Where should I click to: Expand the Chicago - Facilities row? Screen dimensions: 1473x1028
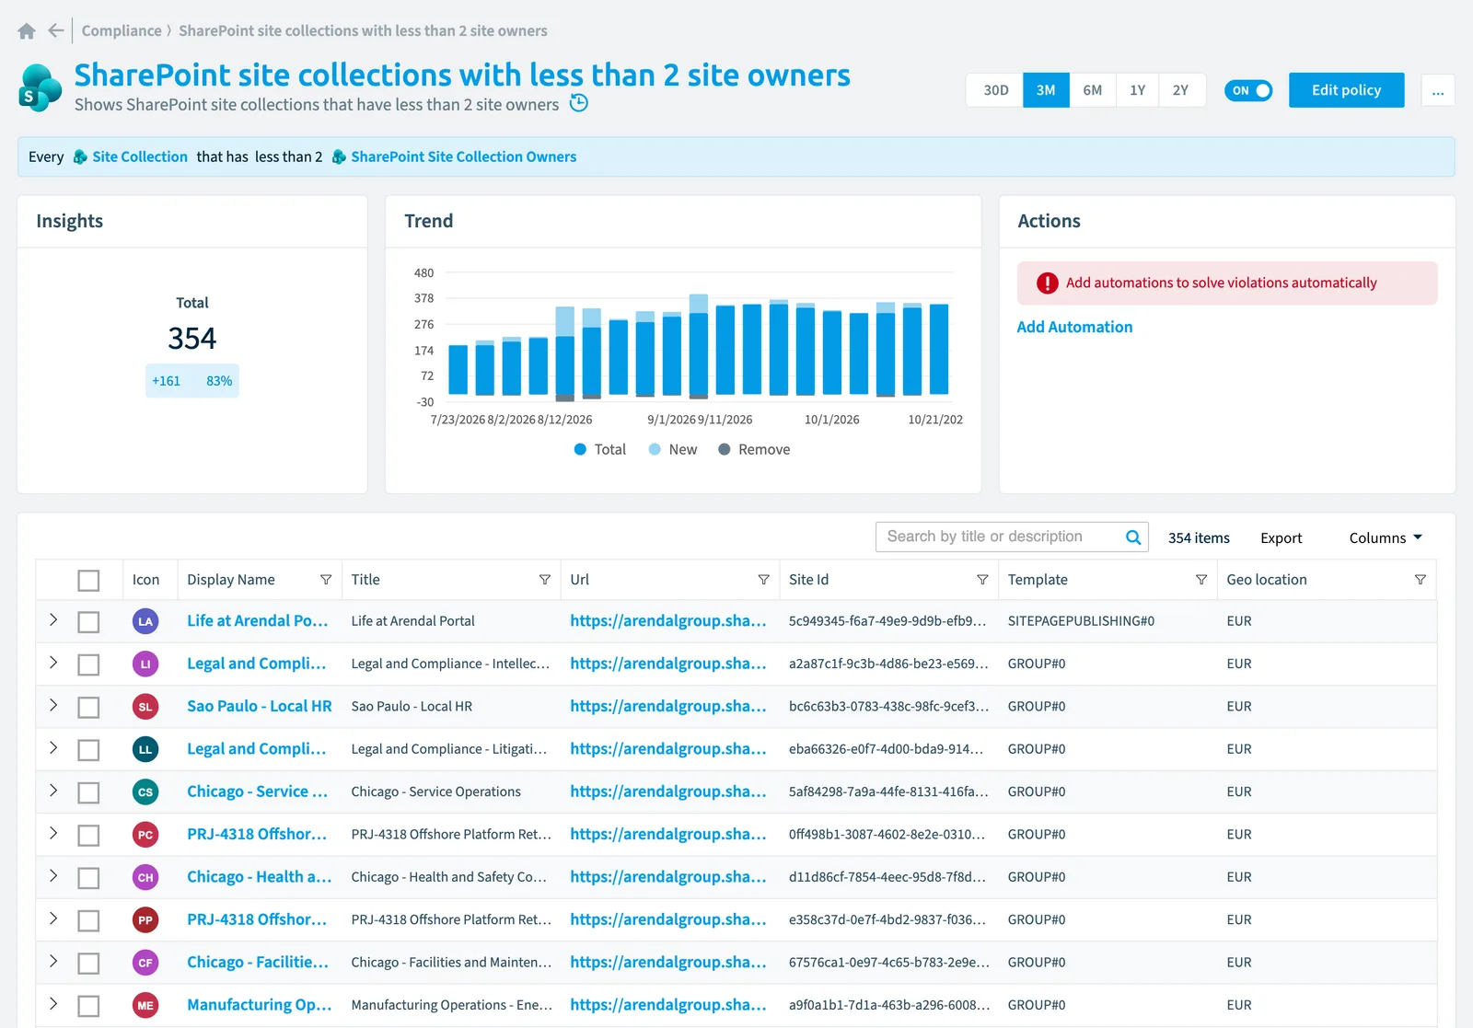point(53,961)
